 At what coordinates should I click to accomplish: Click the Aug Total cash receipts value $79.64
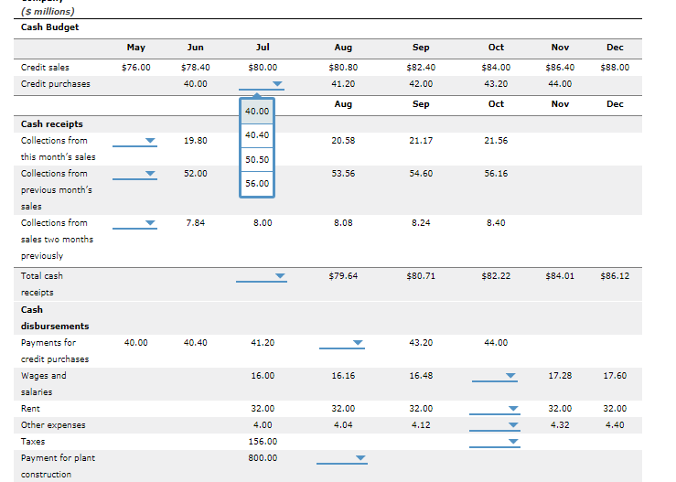343,276
